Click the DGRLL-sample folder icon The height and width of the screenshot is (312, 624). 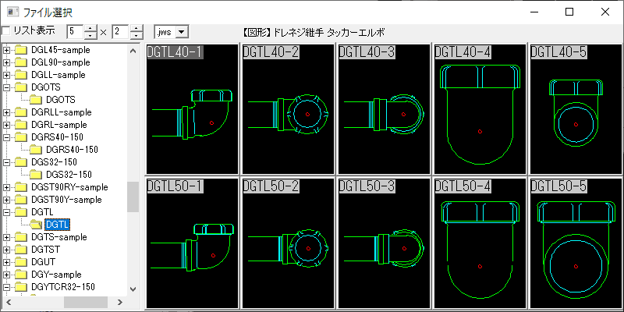21,112
